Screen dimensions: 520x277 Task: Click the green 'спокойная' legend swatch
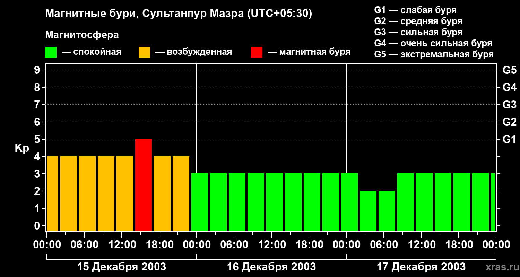51,52
